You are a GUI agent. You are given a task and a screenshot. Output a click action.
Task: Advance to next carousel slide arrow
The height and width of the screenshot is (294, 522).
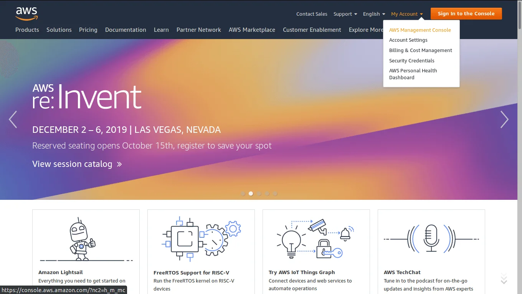(504, 119)
